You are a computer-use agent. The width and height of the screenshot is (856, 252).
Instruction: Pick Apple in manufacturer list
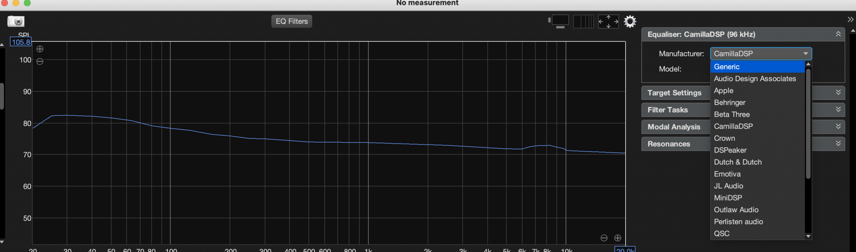(x=757, y=91)
